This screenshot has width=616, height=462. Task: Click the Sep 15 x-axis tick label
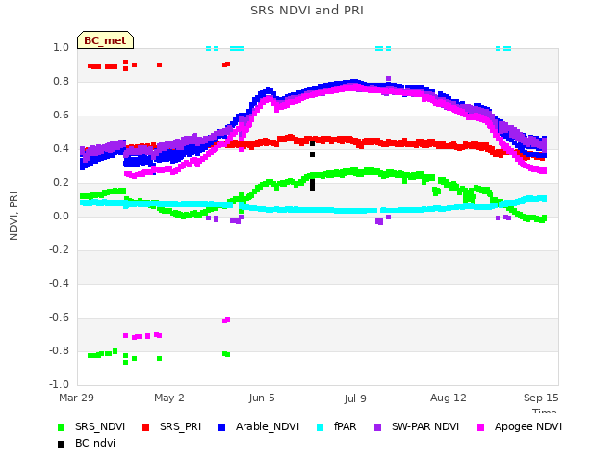(541, 398)
